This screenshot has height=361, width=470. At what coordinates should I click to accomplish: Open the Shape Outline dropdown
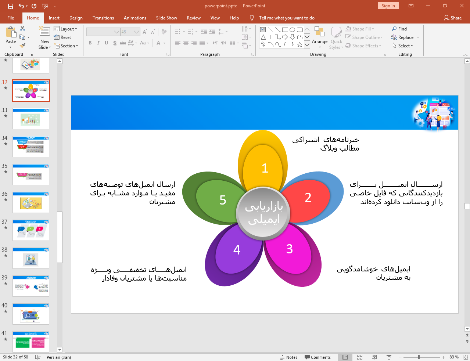point(364,37)
